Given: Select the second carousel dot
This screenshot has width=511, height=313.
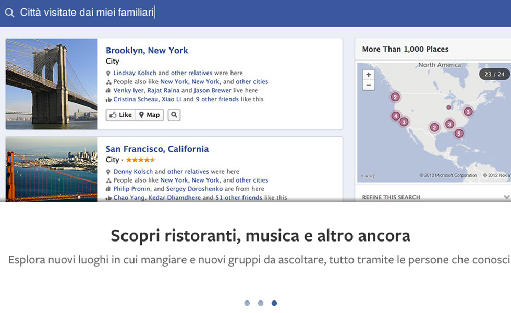Looking at the screenshot, I should [260, 303].
